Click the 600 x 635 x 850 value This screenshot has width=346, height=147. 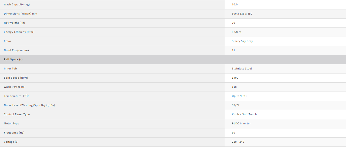242,14
